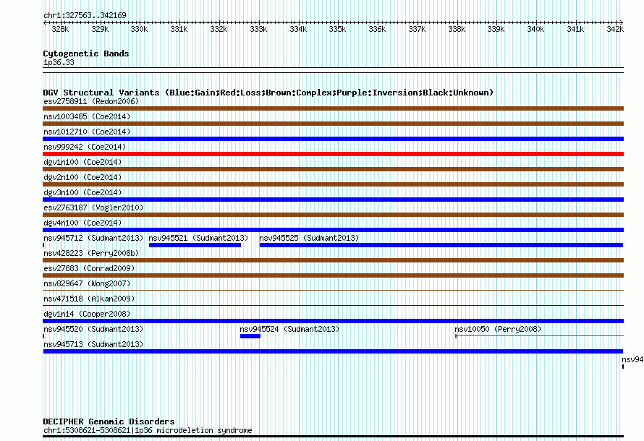The image size is (644, 441).
Task: Select the brown esv27883 variant bar
Action: (x=333, y=275)
